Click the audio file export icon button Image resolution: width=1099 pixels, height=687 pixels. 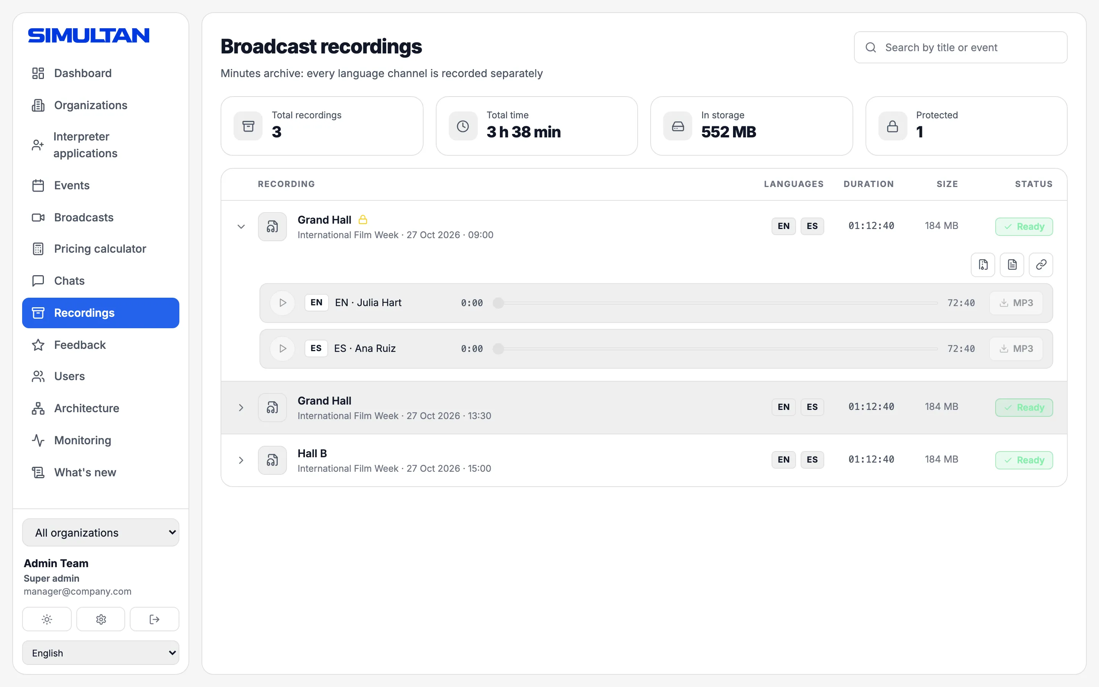pos(983,264)
